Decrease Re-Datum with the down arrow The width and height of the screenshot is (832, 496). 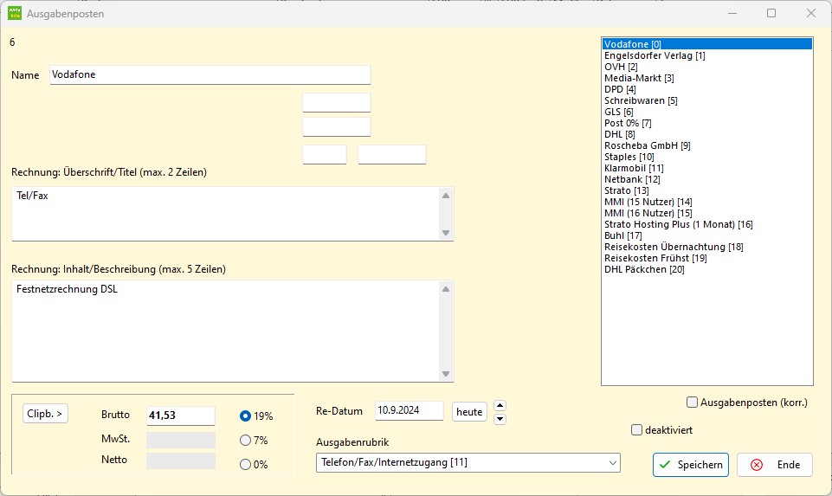tap(500, 419)
